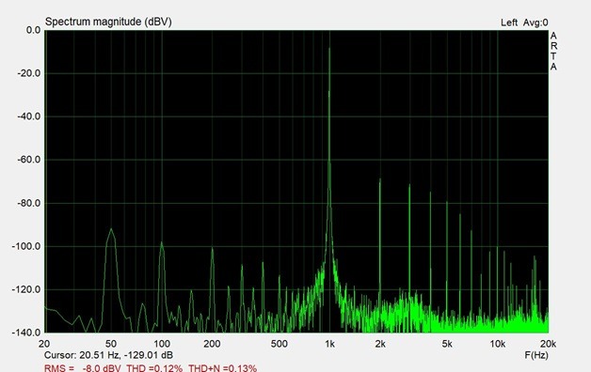Screen dimensions: 591x372
Task: Click the 'Avg:0' averaging indicator
Action: pyautogui.click(x=535, y=23)
